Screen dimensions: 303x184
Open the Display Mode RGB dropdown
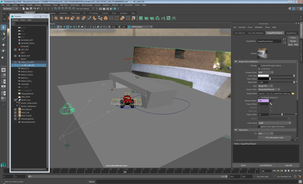click(265, 72)
